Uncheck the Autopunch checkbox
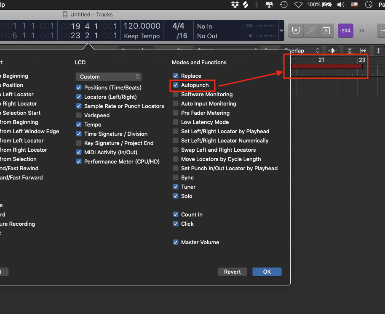Viewport: 385px width, 314px height. click(176, 85)
